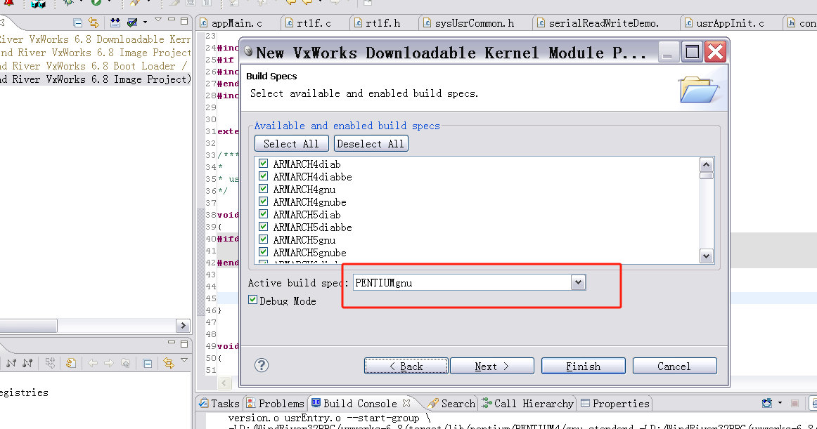
Task: Select VxWorks 6.8 Boot Loader project row
Action: [96, 66]
